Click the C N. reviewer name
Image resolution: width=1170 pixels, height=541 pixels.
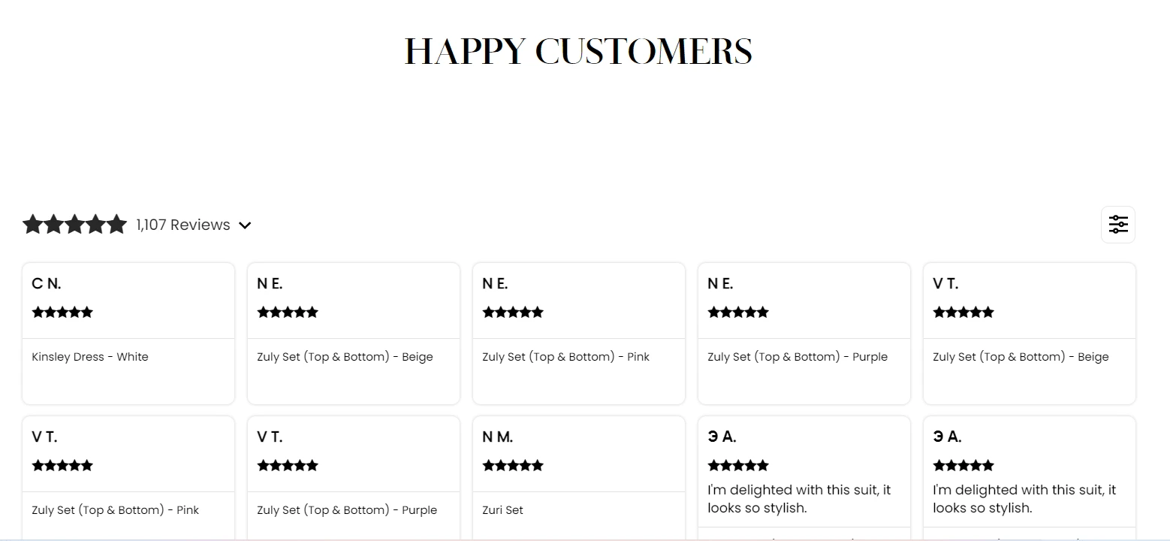[x=47, y=284]
